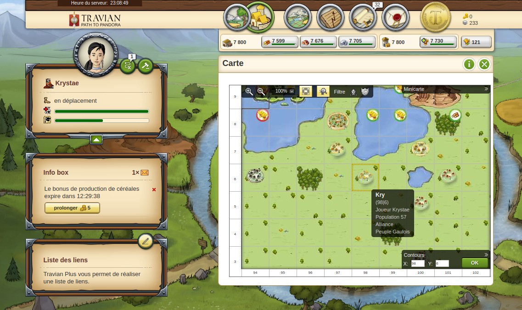The image size is (522, 310).
Task: Dismiss the cereal bonus notice
Action: coord(154,189)
